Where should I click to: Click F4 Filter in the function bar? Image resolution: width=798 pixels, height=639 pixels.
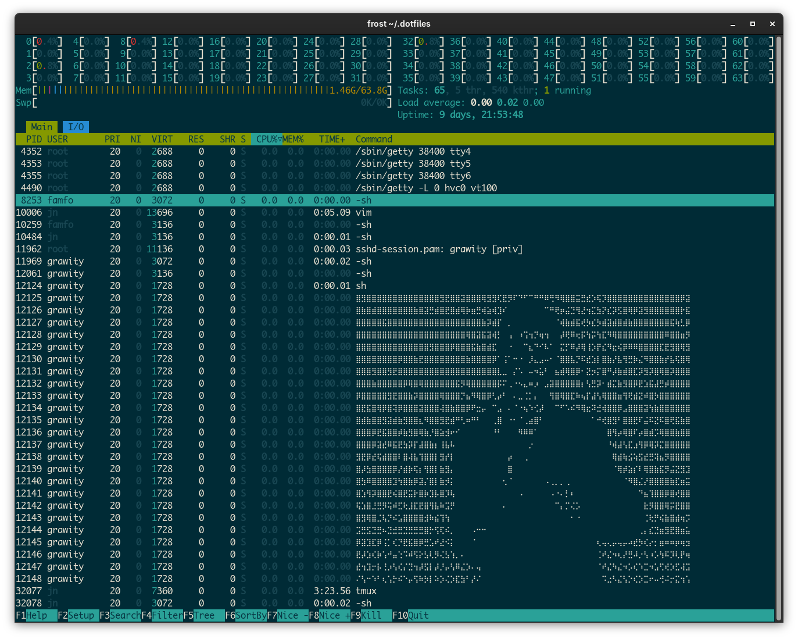[162, 615]
